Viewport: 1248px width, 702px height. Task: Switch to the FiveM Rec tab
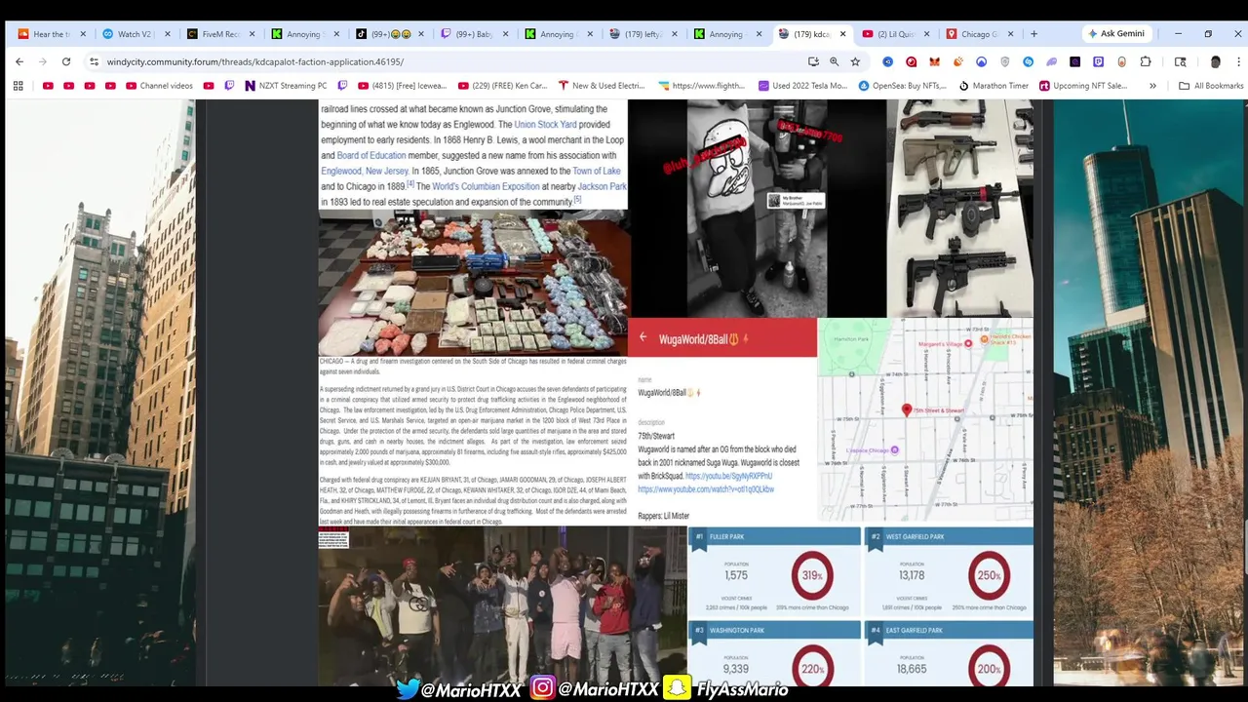(219, 34)
